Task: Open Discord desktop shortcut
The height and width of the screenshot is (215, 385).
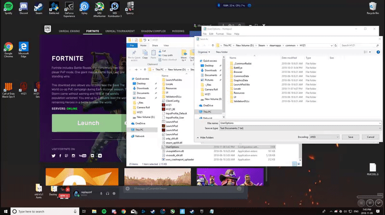Action: pyautogui.click(x=24, y=8)
